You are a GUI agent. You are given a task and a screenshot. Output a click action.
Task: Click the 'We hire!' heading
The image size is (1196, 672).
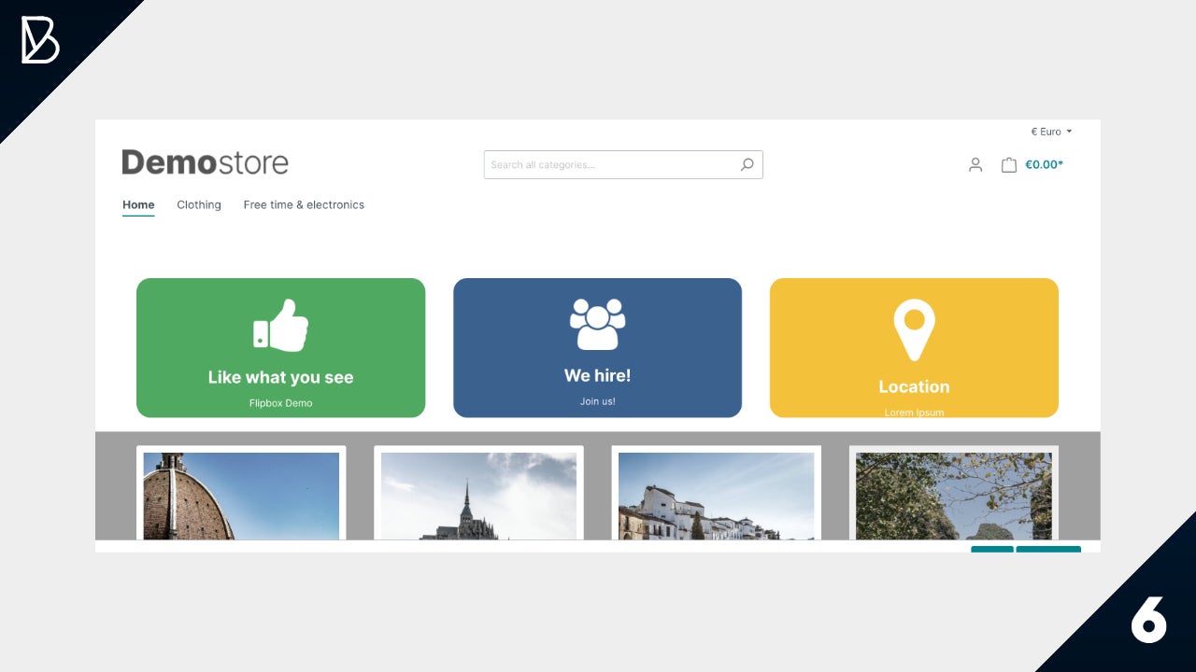click(x=597, y=375)
